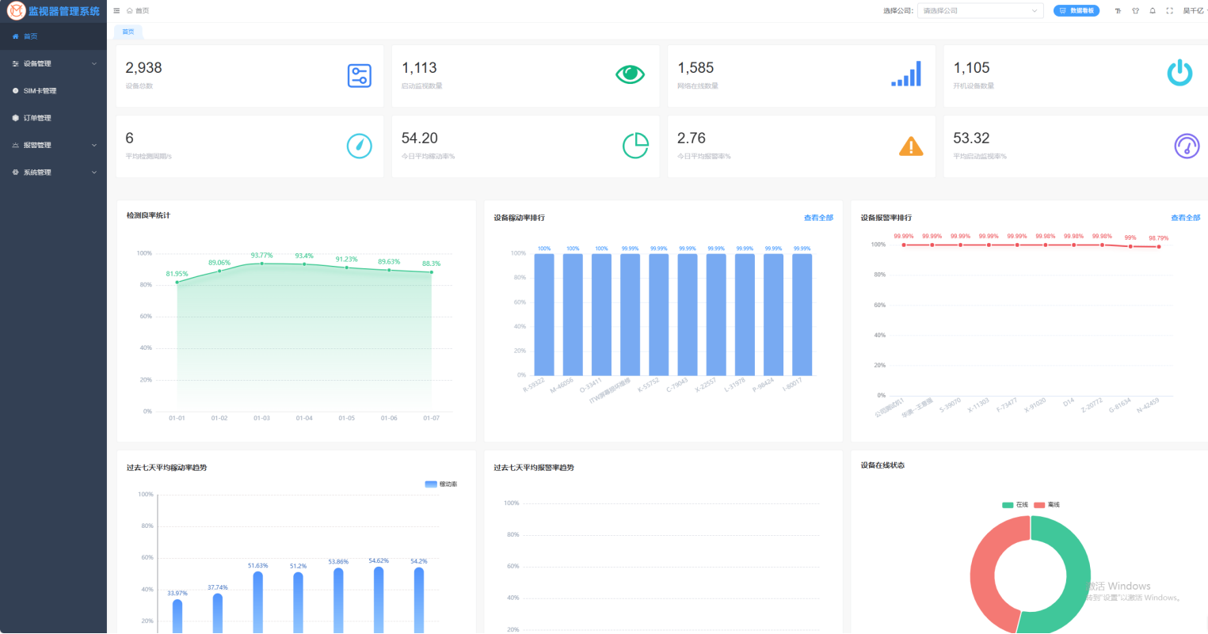Click the 订单管理 hexagon icon in sidebar
The image size is (1208, 634).
pyautogui.click(x=16, y=118)
